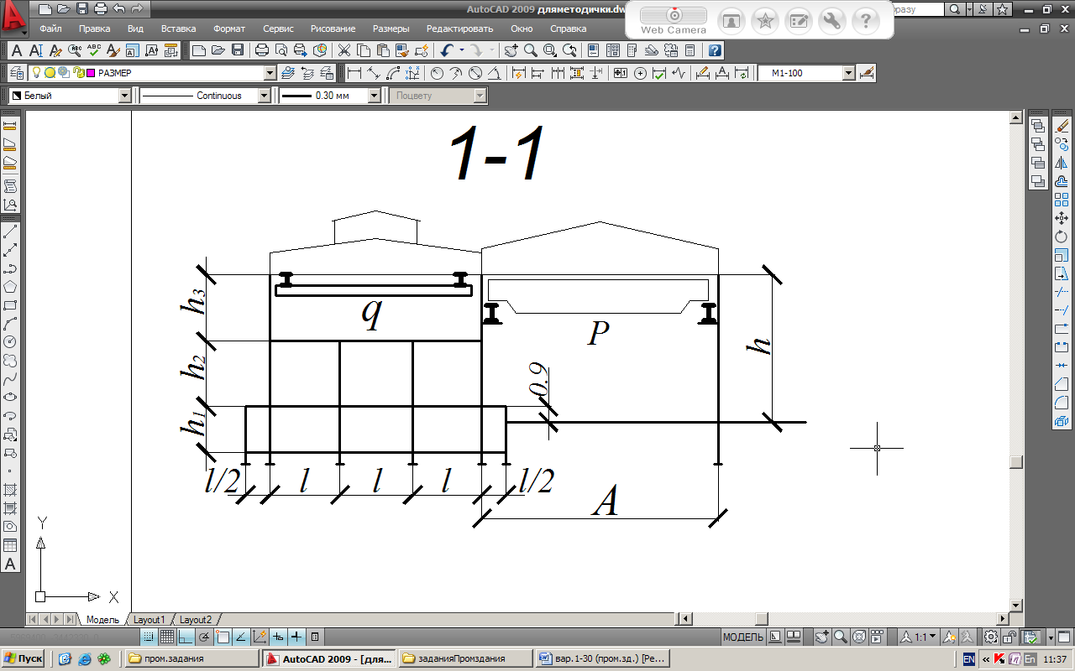Select the Text tool at bottom of Draw toolbar

[x=10, y=564]
